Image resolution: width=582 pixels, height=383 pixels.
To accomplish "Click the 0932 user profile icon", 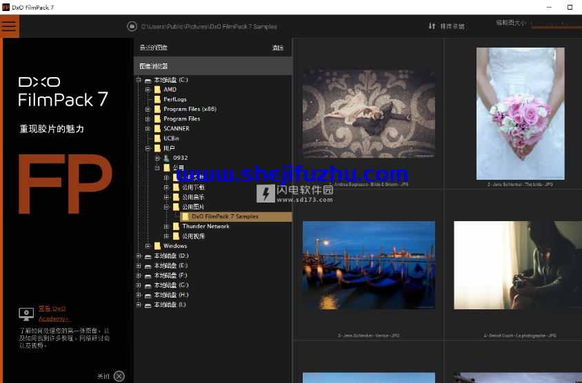I will [167, 158].
